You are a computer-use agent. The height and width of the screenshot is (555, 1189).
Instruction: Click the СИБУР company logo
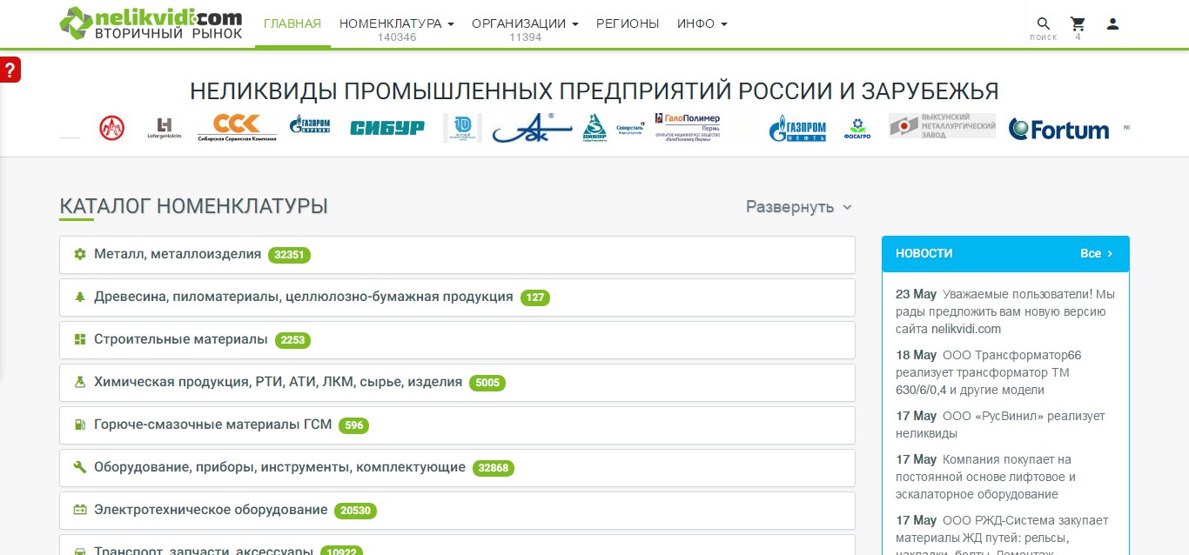click(387, 128)
